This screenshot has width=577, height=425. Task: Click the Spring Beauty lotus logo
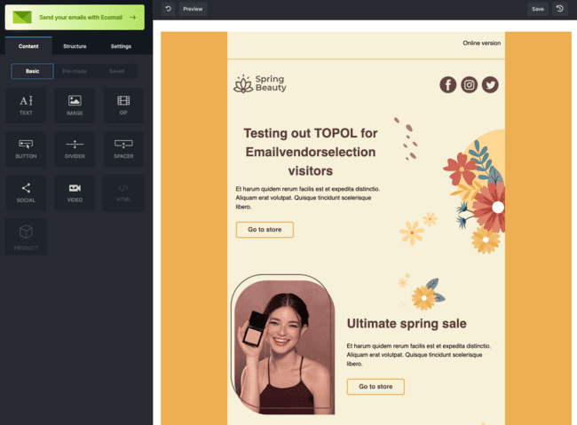click(260, 83)
